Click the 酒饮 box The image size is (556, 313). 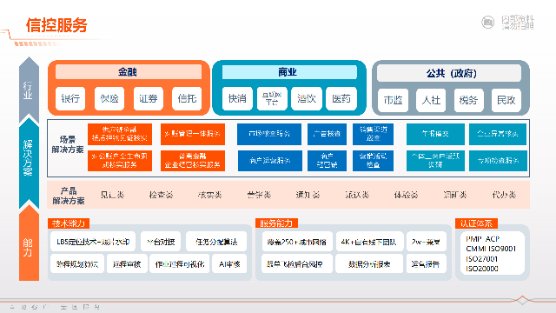[x=307, y=98]
